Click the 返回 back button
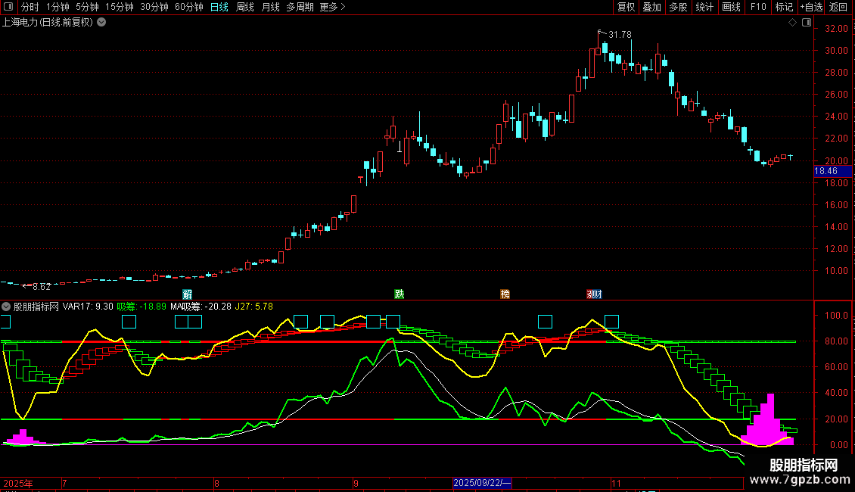Image resolution: width=855 pixels, height=492 pixels. 838,7
